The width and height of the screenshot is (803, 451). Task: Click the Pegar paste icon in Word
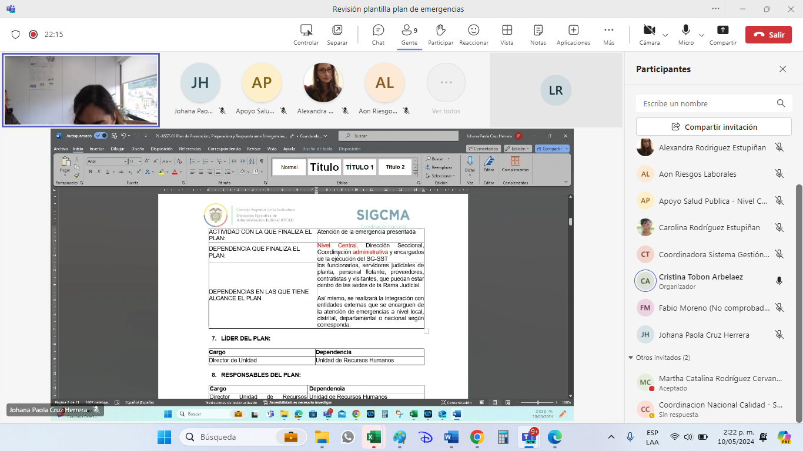tap(65, 163)
